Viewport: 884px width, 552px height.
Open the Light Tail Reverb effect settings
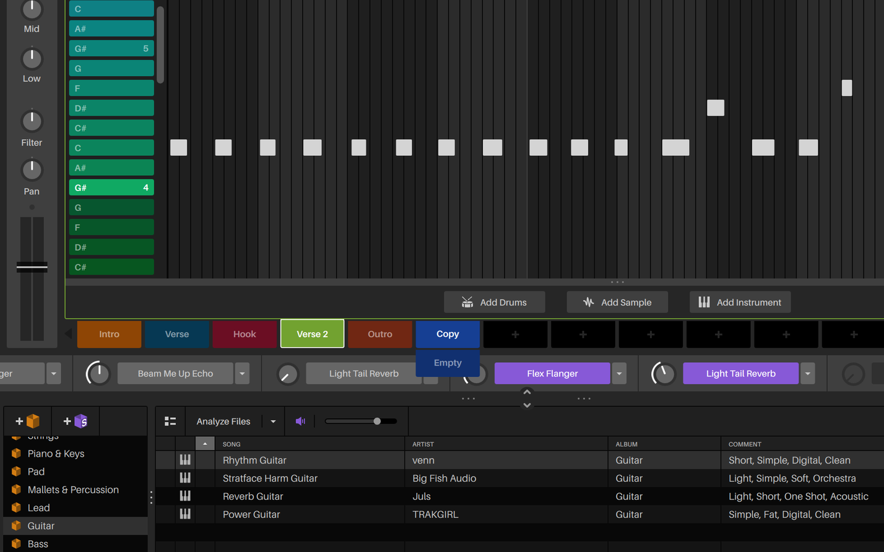tap(740, 373)
